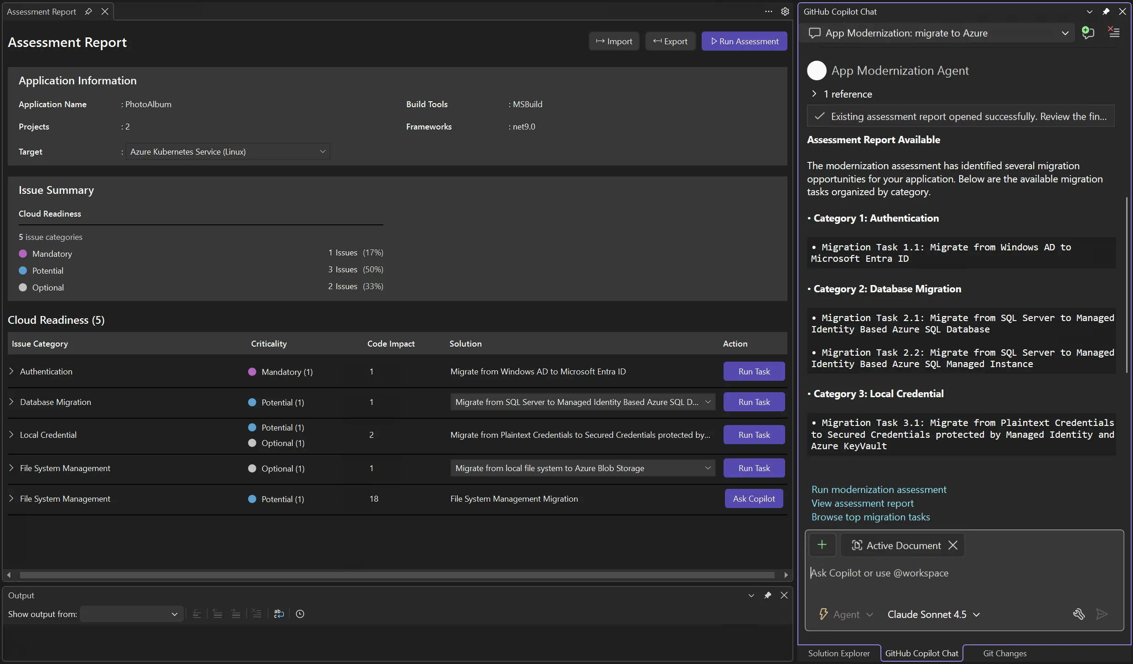Add context using the plus icon in chat
Screen dimensions: 1133x664
click(x=822, y=545)
